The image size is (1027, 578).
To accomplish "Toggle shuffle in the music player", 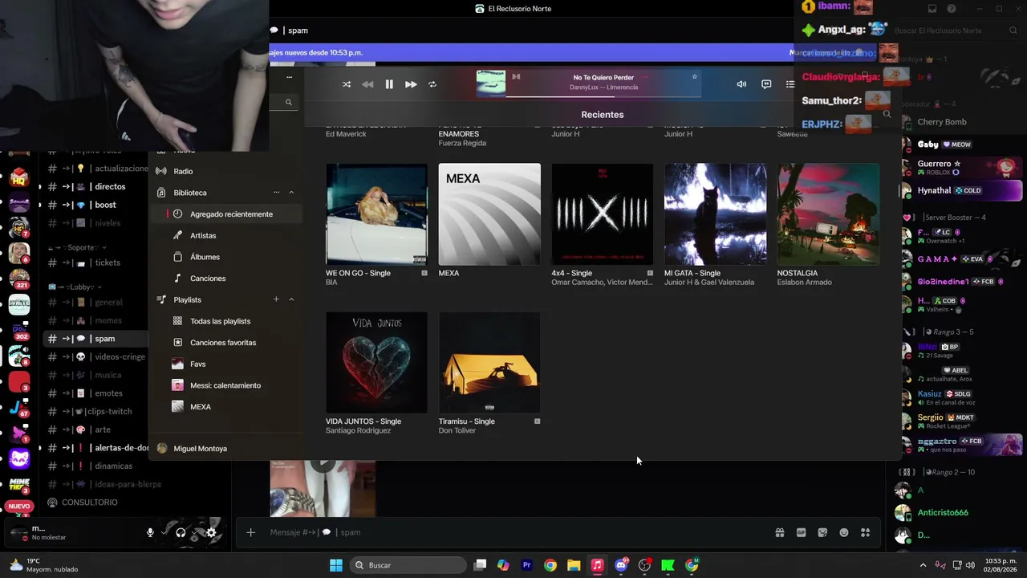I will point(347,84).
